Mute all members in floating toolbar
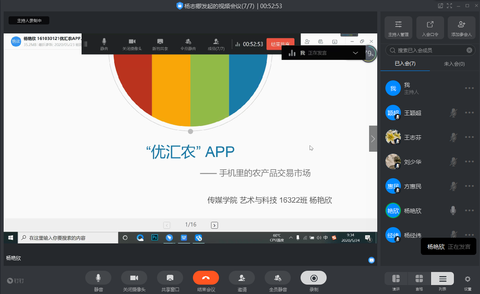Viewport: 480px width, 294px height. click(188, 44)
